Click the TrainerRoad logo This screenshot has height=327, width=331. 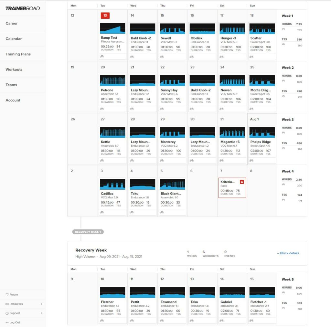pos(23,8)
